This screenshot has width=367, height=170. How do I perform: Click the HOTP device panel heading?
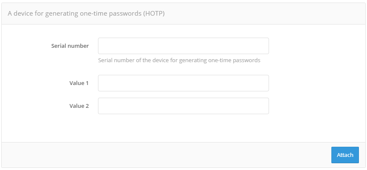click(86, 14)
